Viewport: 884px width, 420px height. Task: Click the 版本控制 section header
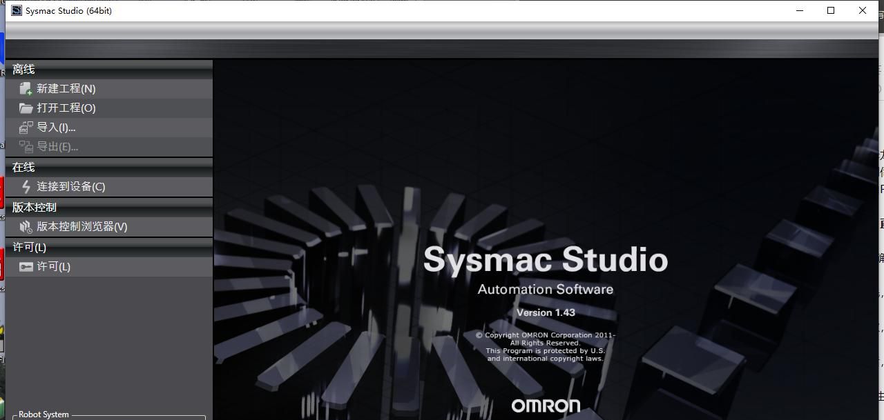(109, 207)
